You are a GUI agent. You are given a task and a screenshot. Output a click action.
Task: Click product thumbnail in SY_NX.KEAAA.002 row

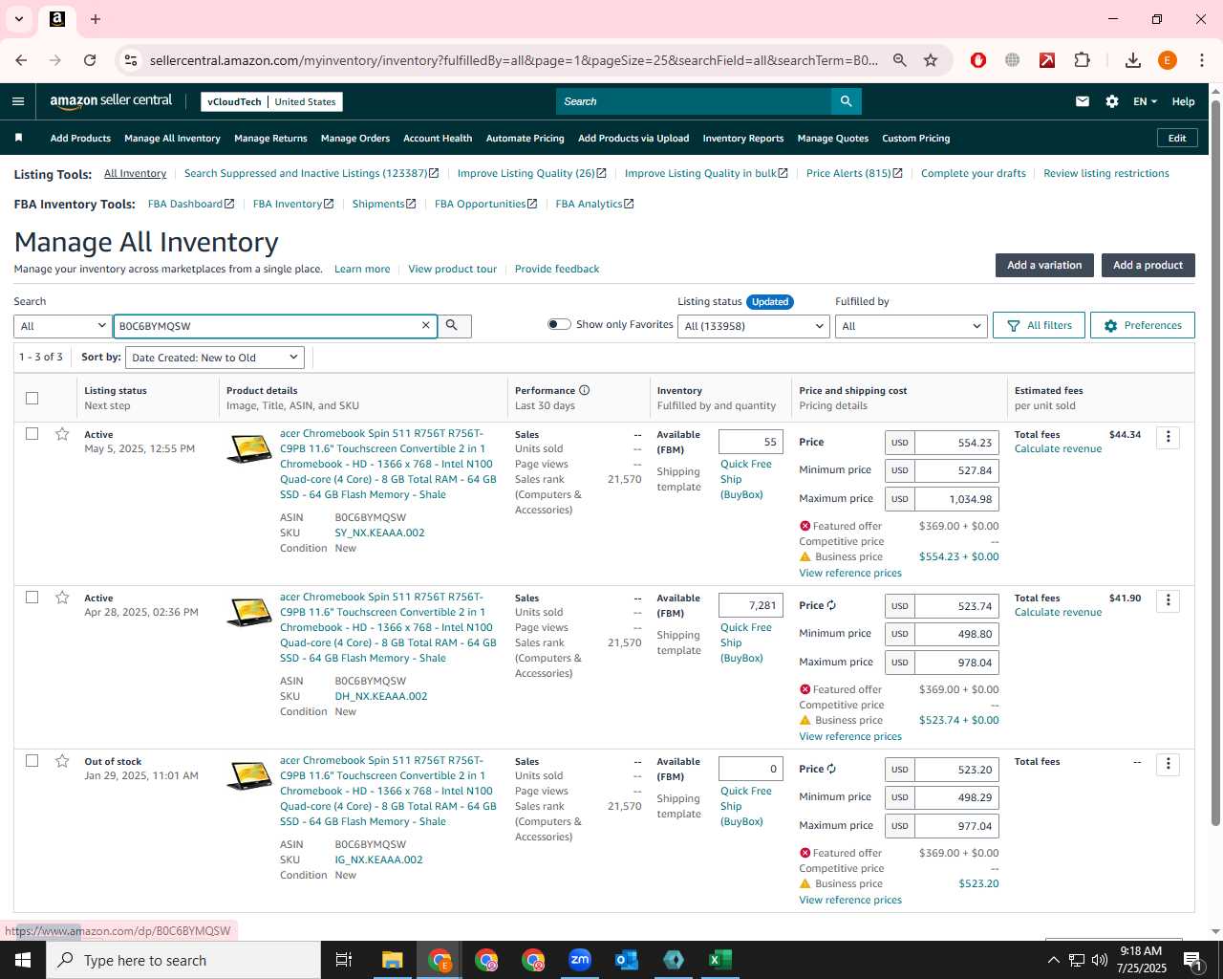coord(248,449)
